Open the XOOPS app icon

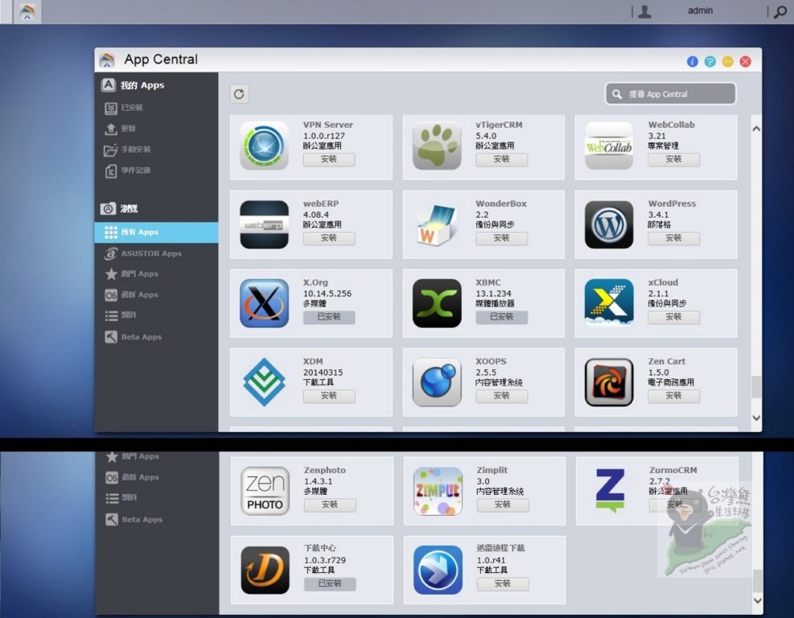coord(437,382)
